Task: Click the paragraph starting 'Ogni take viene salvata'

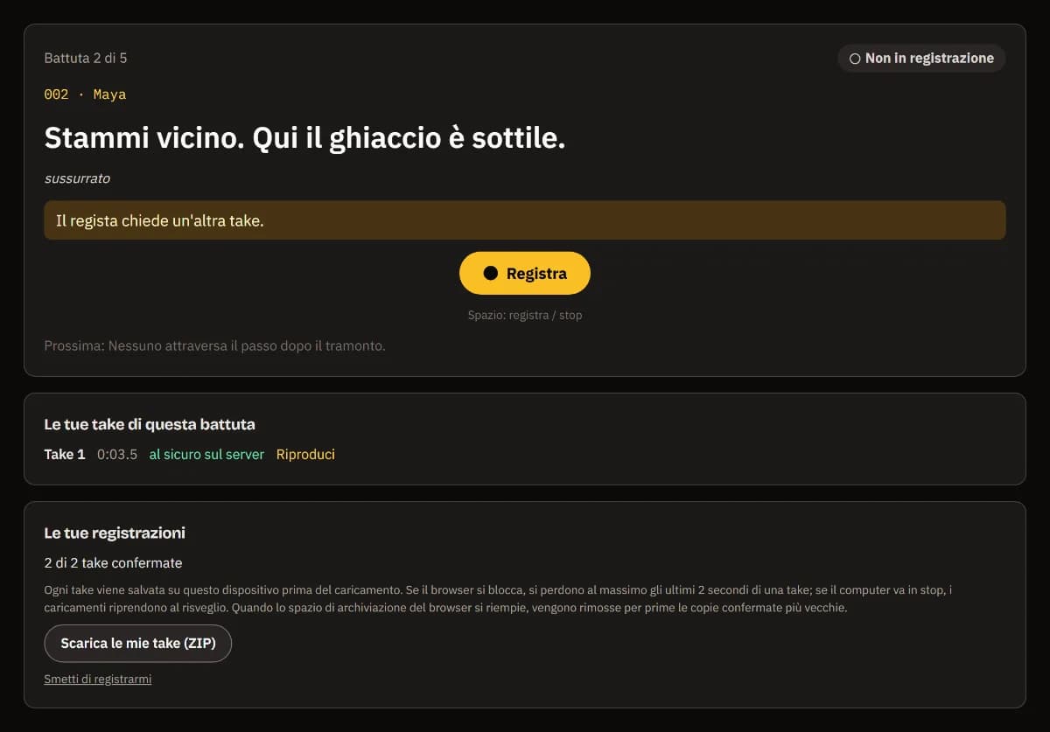Action: click(498, 599)
